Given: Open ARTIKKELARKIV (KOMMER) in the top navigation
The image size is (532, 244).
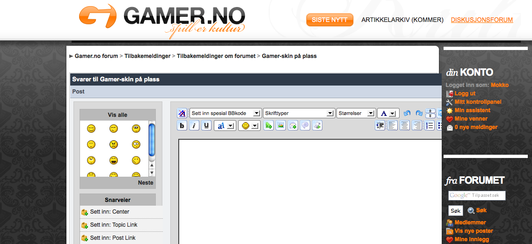Looking at the screenshot, I should [x=402, y=20].
